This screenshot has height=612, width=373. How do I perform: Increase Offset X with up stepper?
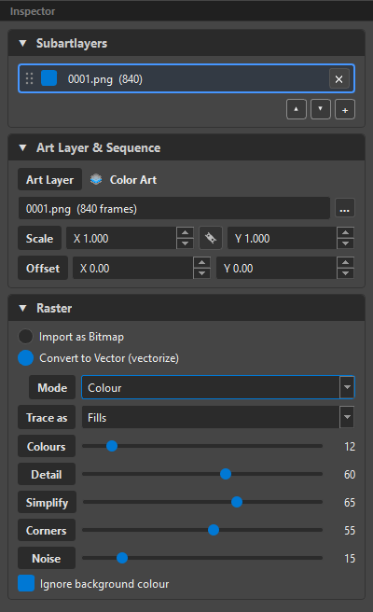pos(201,262)
